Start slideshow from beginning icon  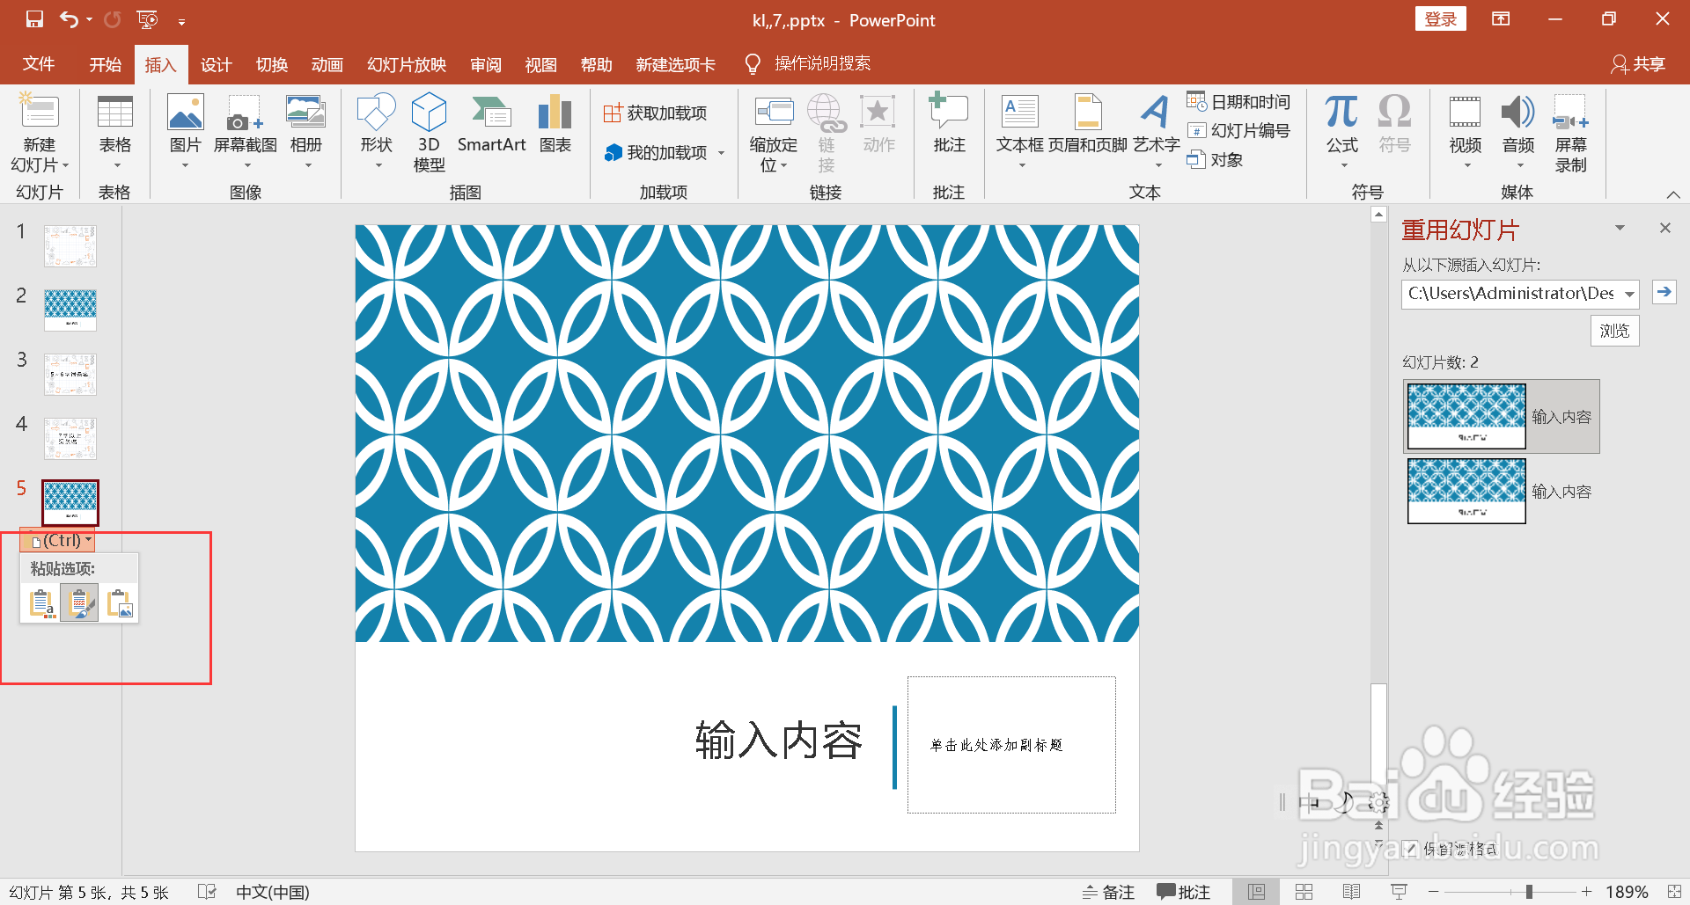point(147,19)
